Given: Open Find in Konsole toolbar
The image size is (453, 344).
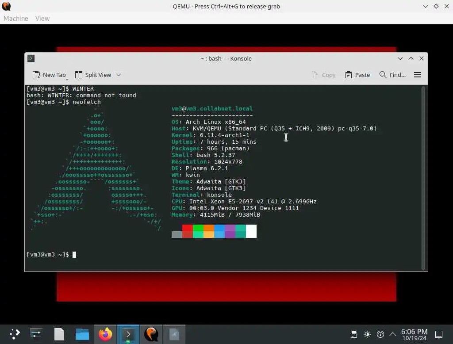Looking at the screenshot, I should click(392, 75).
